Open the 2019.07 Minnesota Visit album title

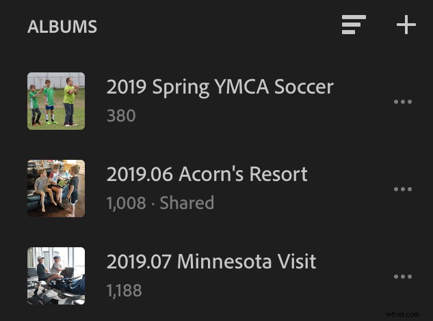pyautogui.click(x=211, y=262)
